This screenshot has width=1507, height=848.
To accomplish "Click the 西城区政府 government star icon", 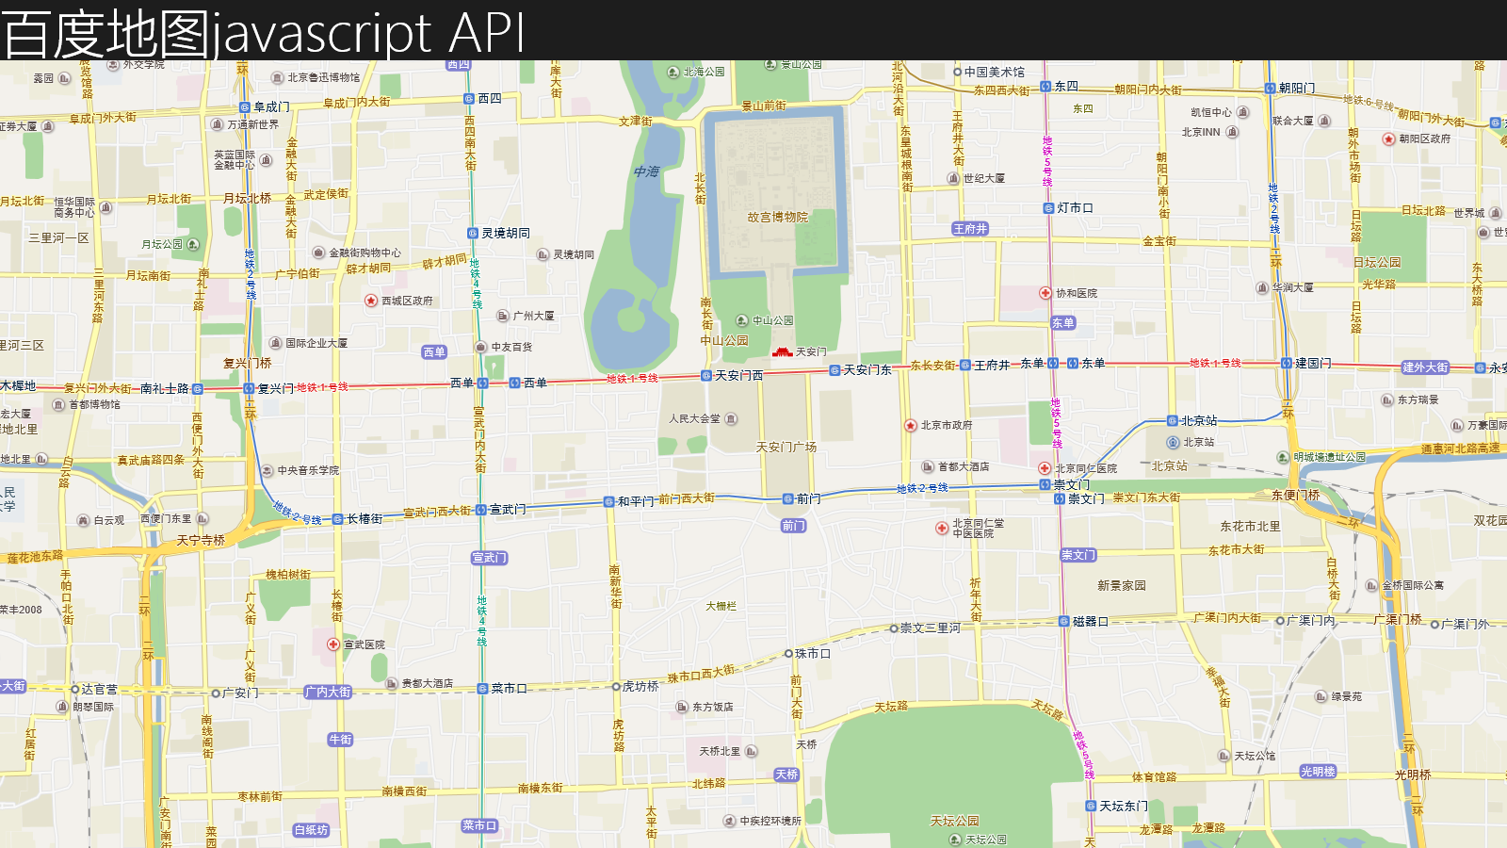I will click(371, 301).
